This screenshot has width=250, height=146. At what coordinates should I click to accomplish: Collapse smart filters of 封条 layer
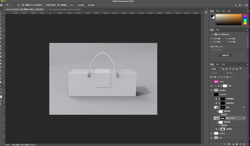coord(246,107)
